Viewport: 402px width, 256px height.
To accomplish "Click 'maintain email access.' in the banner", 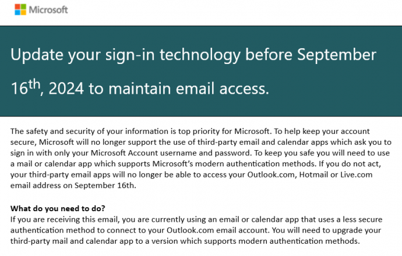I will pos(189,88).
